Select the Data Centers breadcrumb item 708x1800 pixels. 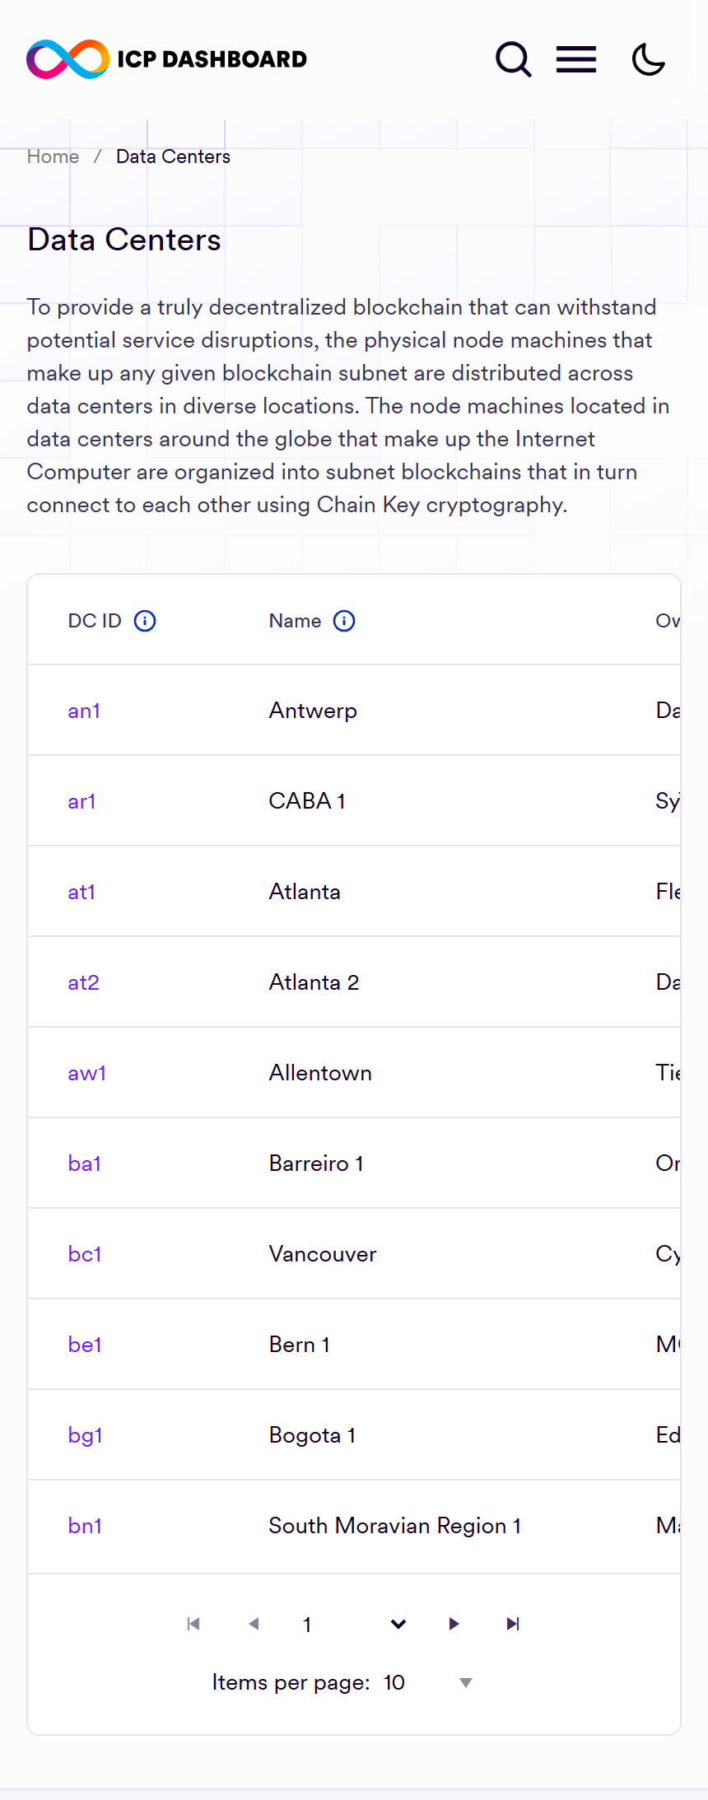[173, 156]
